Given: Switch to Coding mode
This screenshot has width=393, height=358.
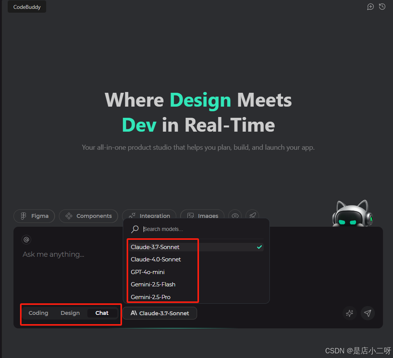Looking at the screenshot, I should [x=38, y=313].
